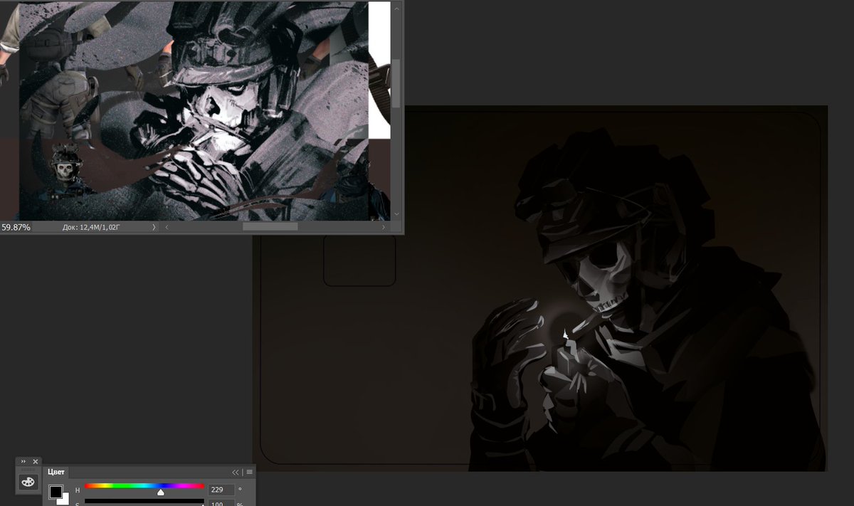Click the horizontal scrollbar thumb in reference window
Image resolution: width=854 pixels, height=506 pixels.
tap(270, 227)
